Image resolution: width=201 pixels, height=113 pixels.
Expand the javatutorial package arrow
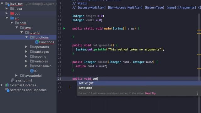pos(16,76)
